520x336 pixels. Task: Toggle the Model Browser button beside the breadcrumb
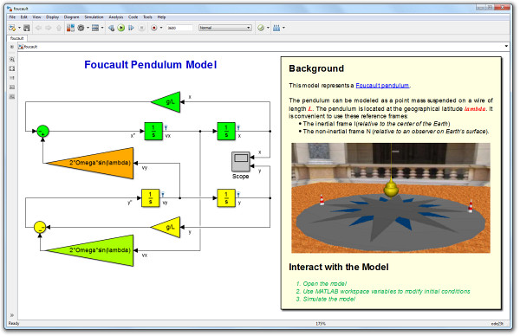coord(12,47)
